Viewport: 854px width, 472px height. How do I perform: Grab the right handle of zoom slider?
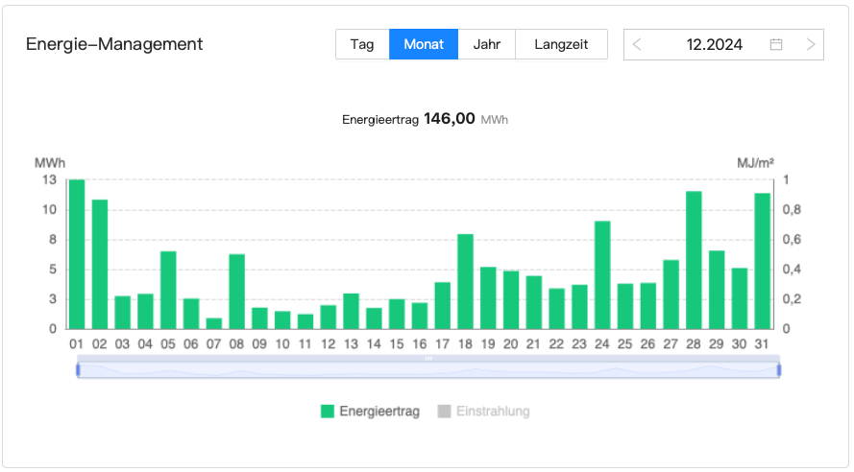pos(778,369)
